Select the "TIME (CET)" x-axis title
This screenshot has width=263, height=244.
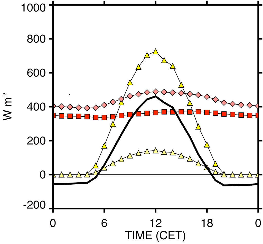pos(155,236)
